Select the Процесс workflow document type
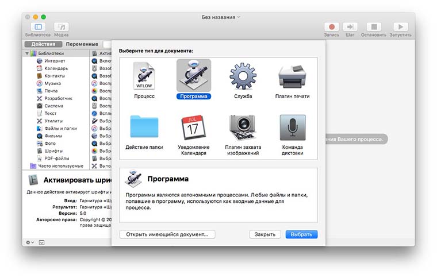 tap(144, 80)
